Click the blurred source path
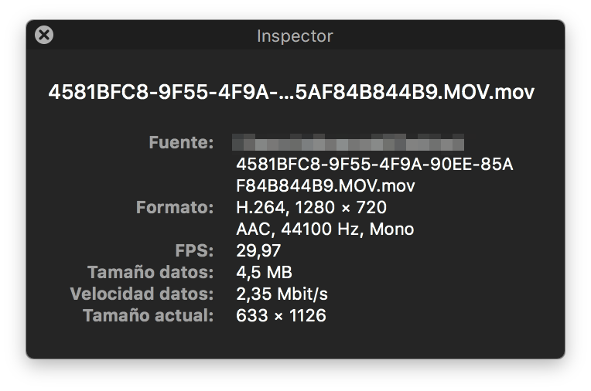This screenshot has height=391, width=591. [348, 143]
